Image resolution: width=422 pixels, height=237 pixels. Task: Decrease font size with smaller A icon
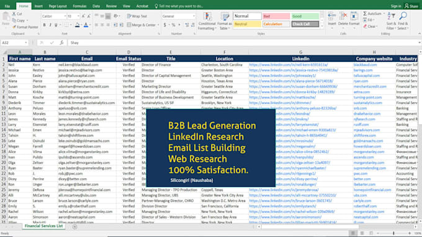pos(89,16)
